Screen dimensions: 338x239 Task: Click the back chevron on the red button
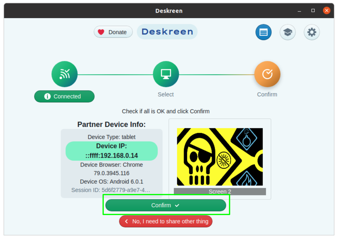click(x=126, y=221)
